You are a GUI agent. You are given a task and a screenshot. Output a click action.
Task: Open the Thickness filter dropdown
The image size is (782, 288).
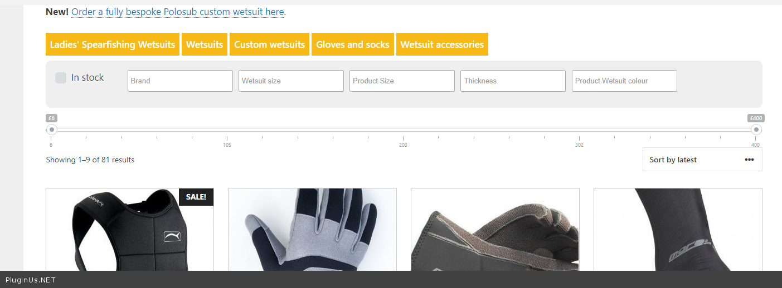513,81
